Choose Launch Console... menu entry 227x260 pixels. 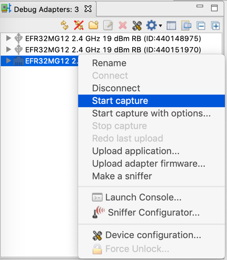(x=151, y=197)
